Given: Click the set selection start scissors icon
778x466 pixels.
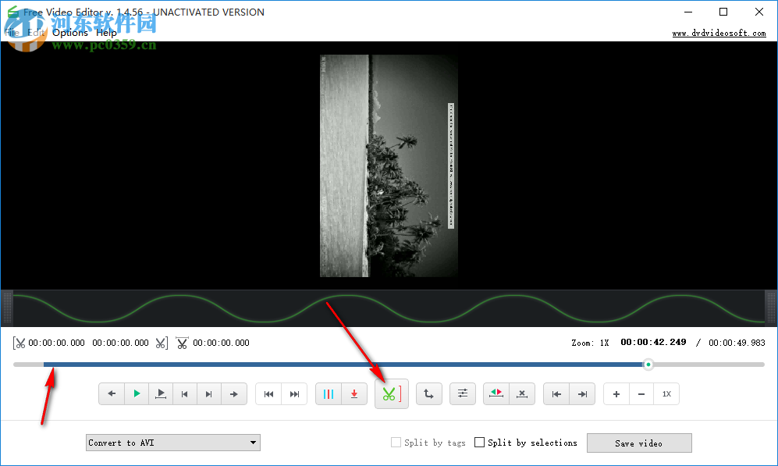Looking at the screenshot, I should [x=21, y=343].
